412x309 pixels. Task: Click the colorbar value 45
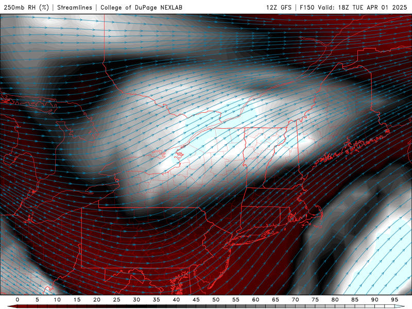196,300
